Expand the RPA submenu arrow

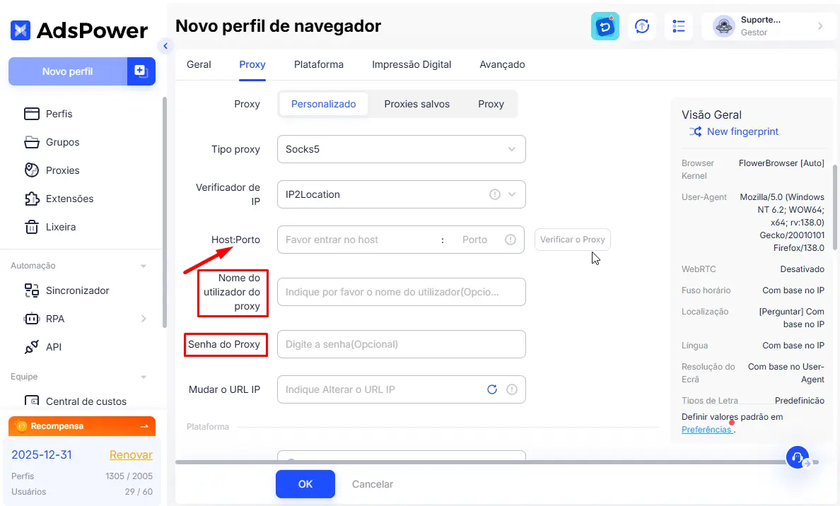click(x=144, y=319)
